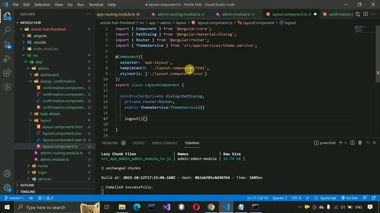Open the launch profile dropdown next to plus
The image size is (380, 213).
tap(346, 143)
